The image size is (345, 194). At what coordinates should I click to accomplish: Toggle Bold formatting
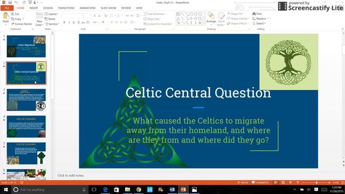64,22
